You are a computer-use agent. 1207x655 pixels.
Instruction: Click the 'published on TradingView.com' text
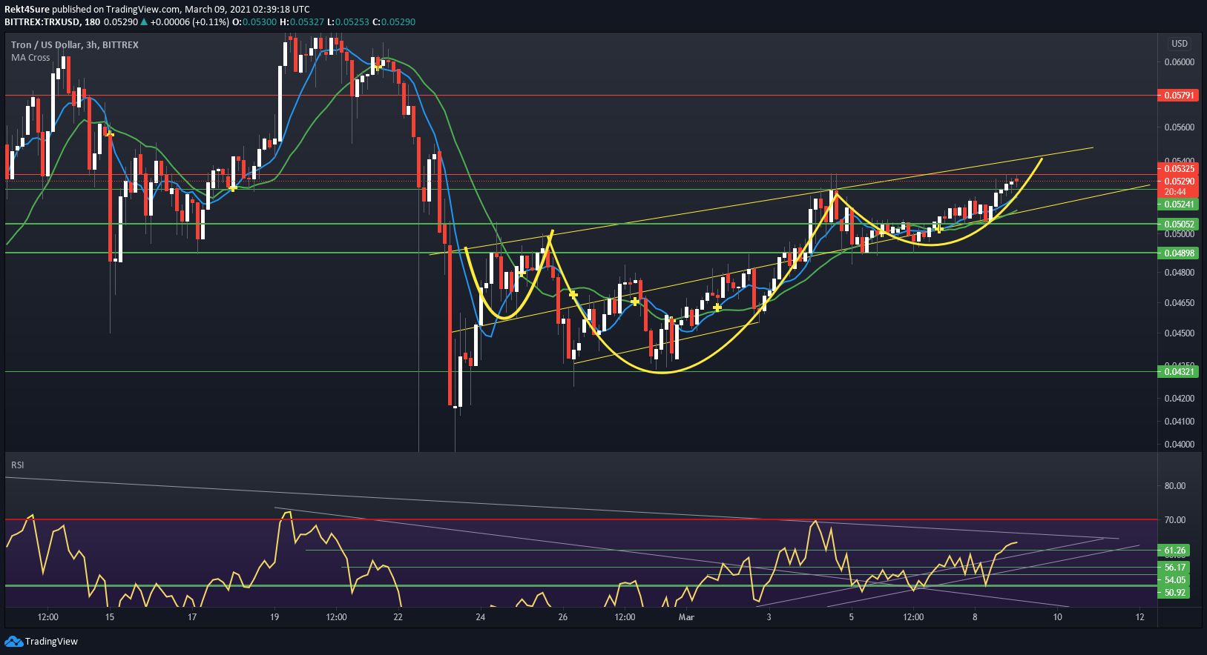116,10
